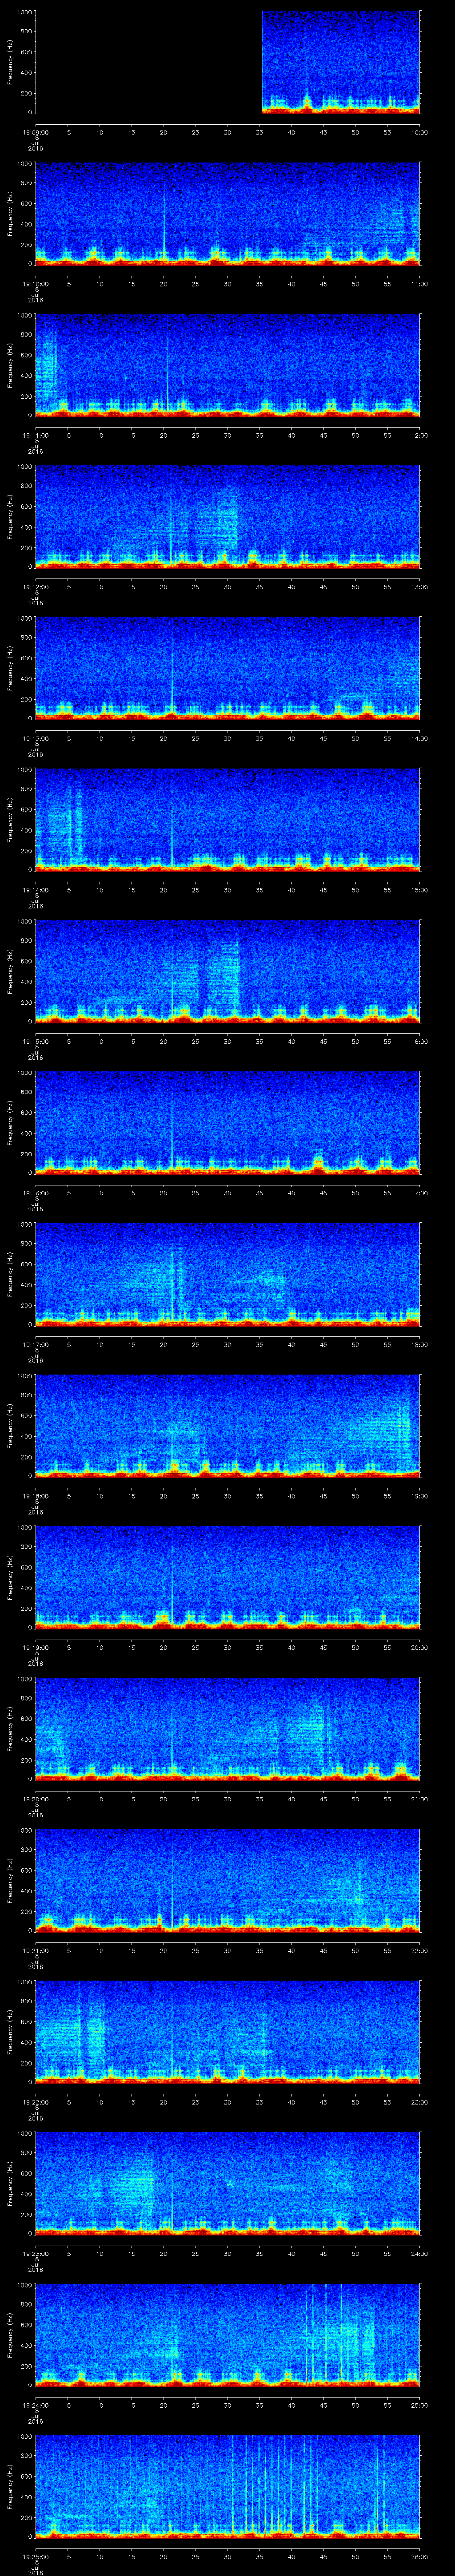Click the spectrogram panel starting at 19:19:00
Image resolution: width=455 pixels, height=2576 pixels.
point(227,1577)
